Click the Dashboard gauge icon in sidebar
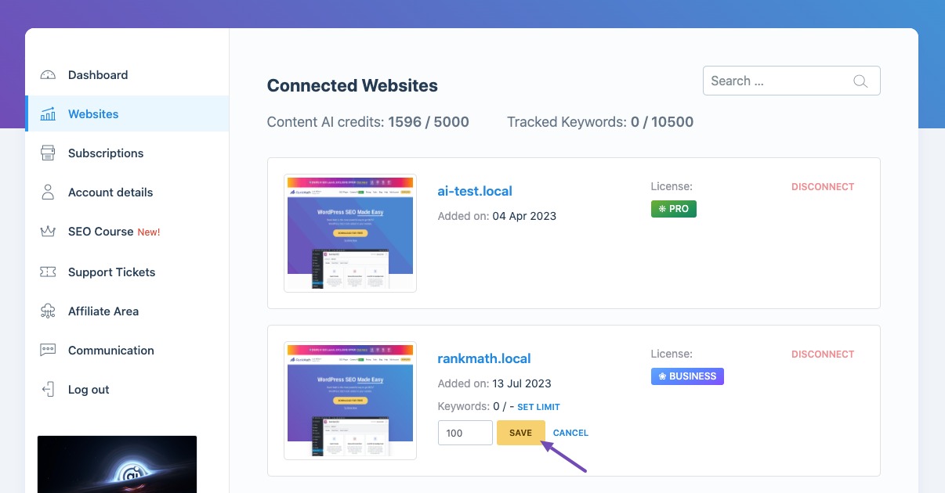Viewport: 945px width, 493px height. point(48,75)
